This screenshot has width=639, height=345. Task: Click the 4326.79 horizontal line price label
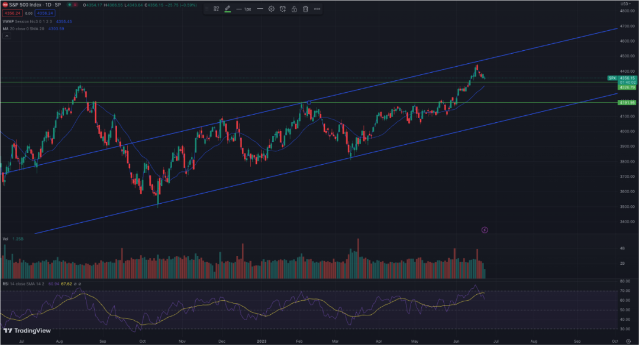[627, 87]
